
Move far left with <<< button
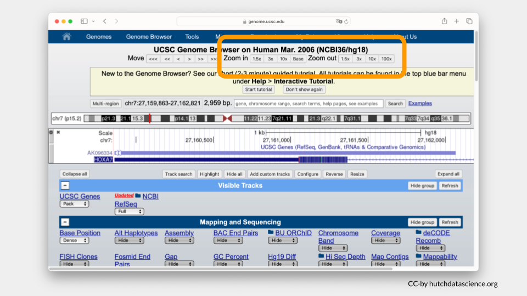pos(153,59)
